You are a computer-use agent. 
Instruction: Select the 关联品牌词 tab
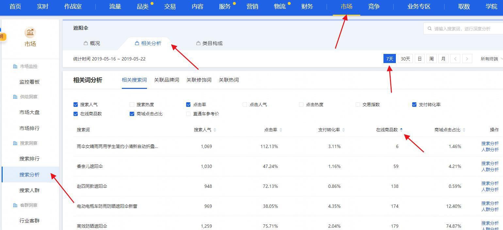click(x=167, y=80)
